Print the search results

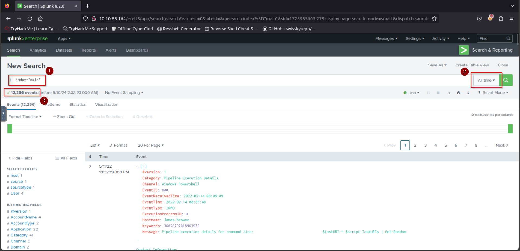458,93
